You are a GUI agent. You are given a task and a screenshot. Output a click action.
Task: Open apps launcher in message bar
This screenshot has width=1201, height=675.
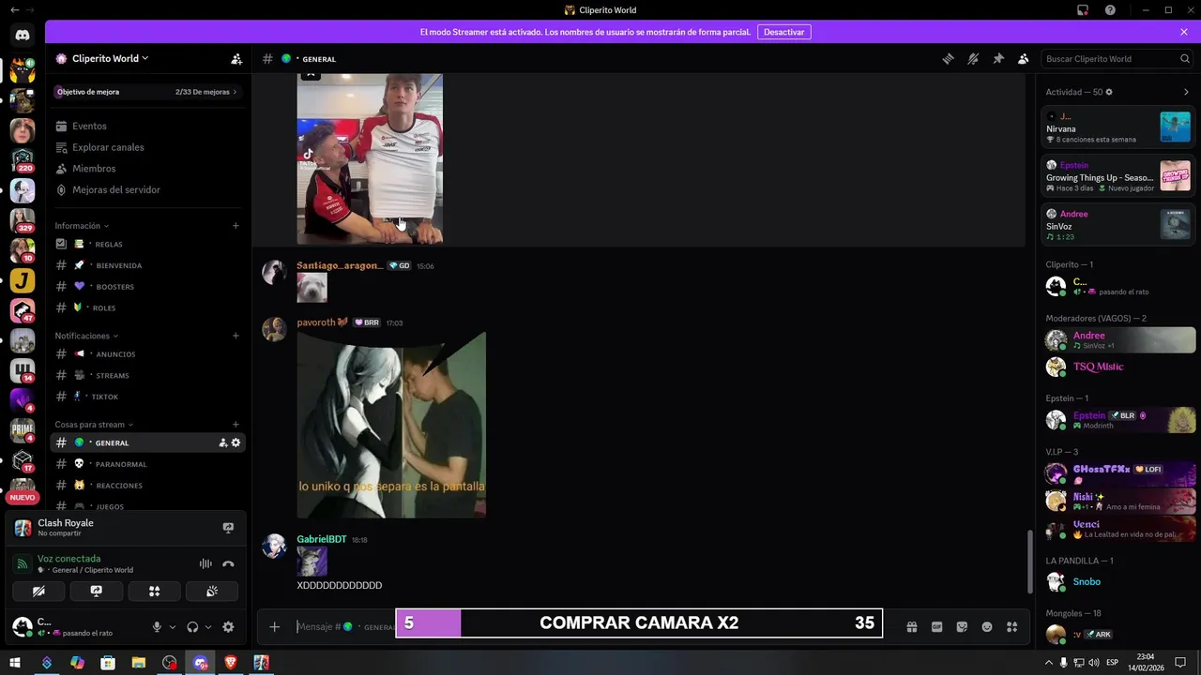pos(1011,626)
